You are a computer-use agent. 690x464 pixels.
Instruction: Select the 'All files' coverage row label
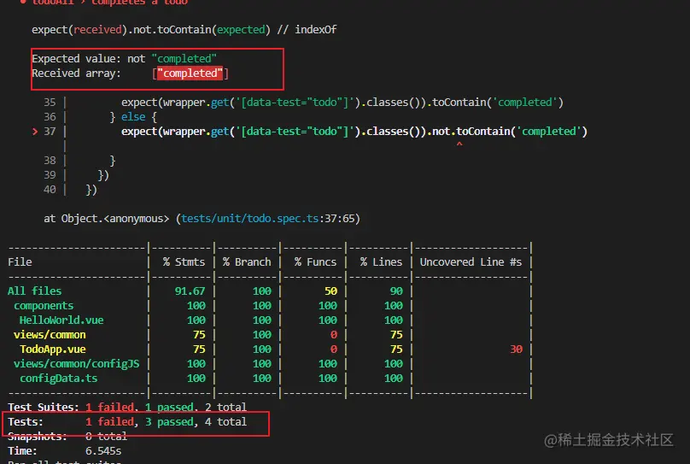click(34, 291)
